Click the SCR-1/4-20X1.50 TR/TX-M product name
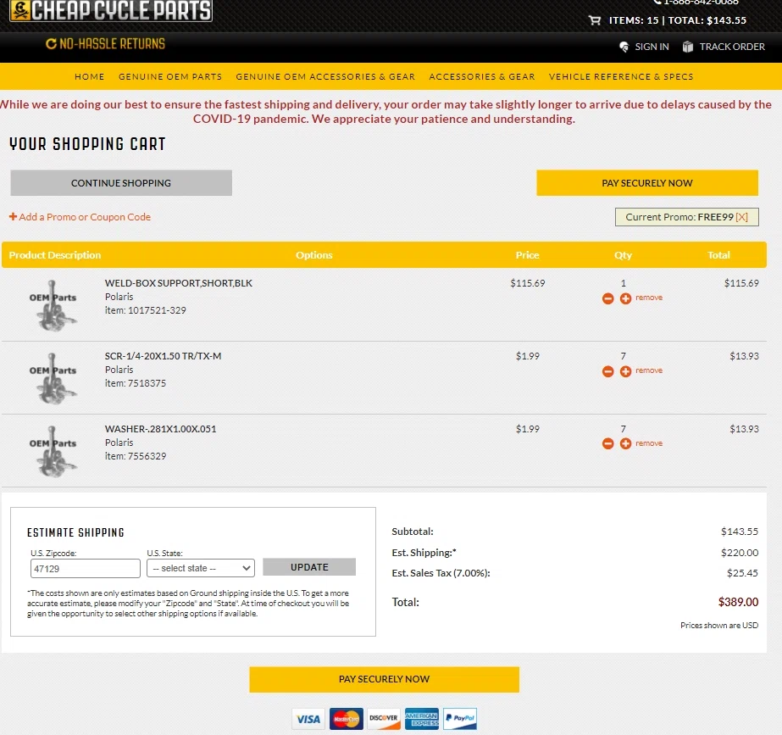 click(x=163, y=356)
